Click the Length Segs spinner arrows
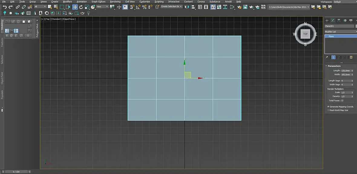Image resolution: width=357 pixels, height=174 pixels. [352, 81]
